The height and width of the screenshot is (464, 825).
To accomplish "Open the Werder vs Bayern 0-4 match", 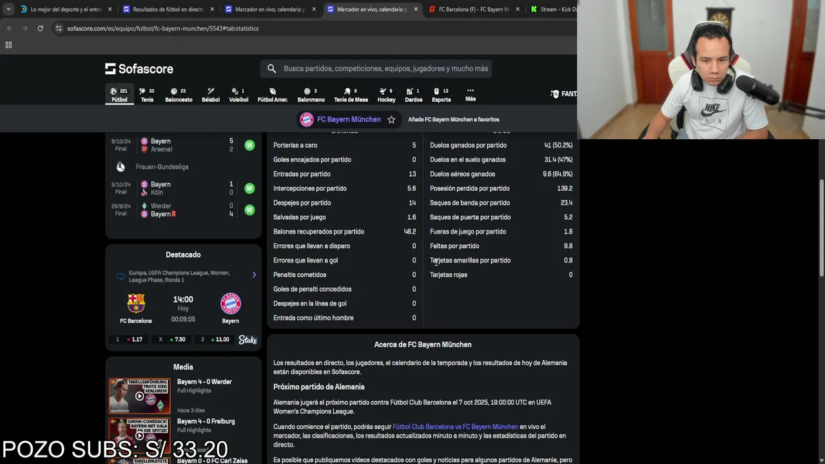I will tap(183, 210).
